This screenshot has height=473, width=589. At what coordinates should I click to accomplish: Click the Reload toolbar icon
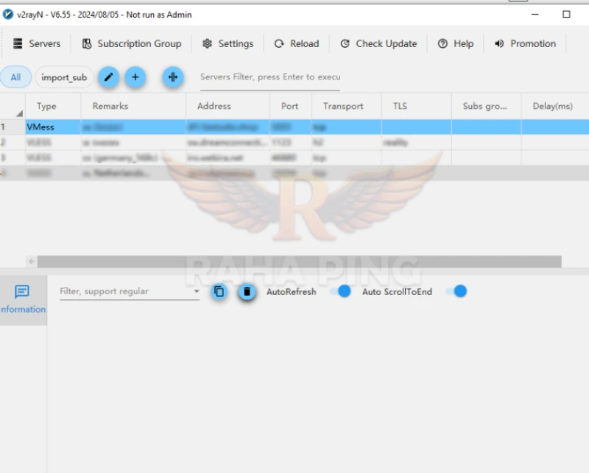[x=296, y=44]
